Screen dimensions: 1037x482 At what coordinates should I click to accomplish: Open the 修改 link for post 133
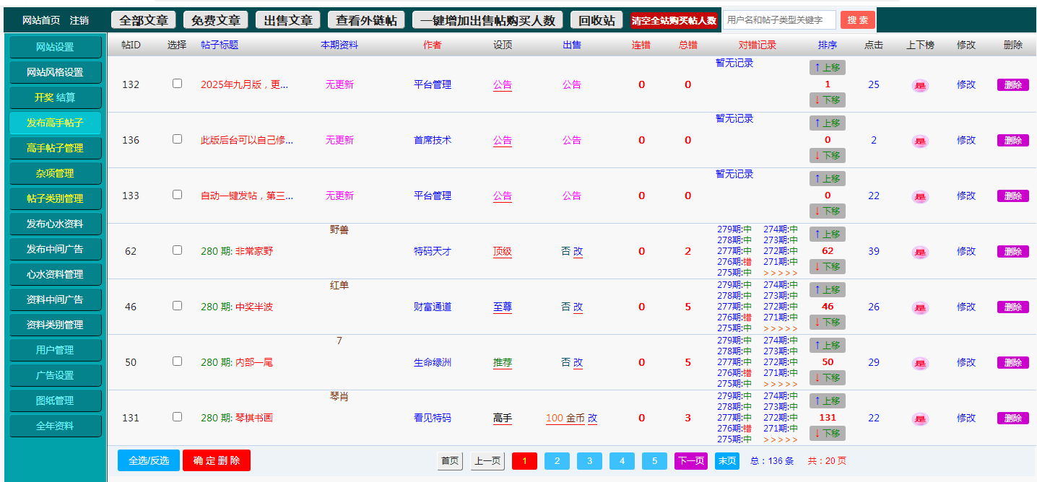[x=966, y=196]
